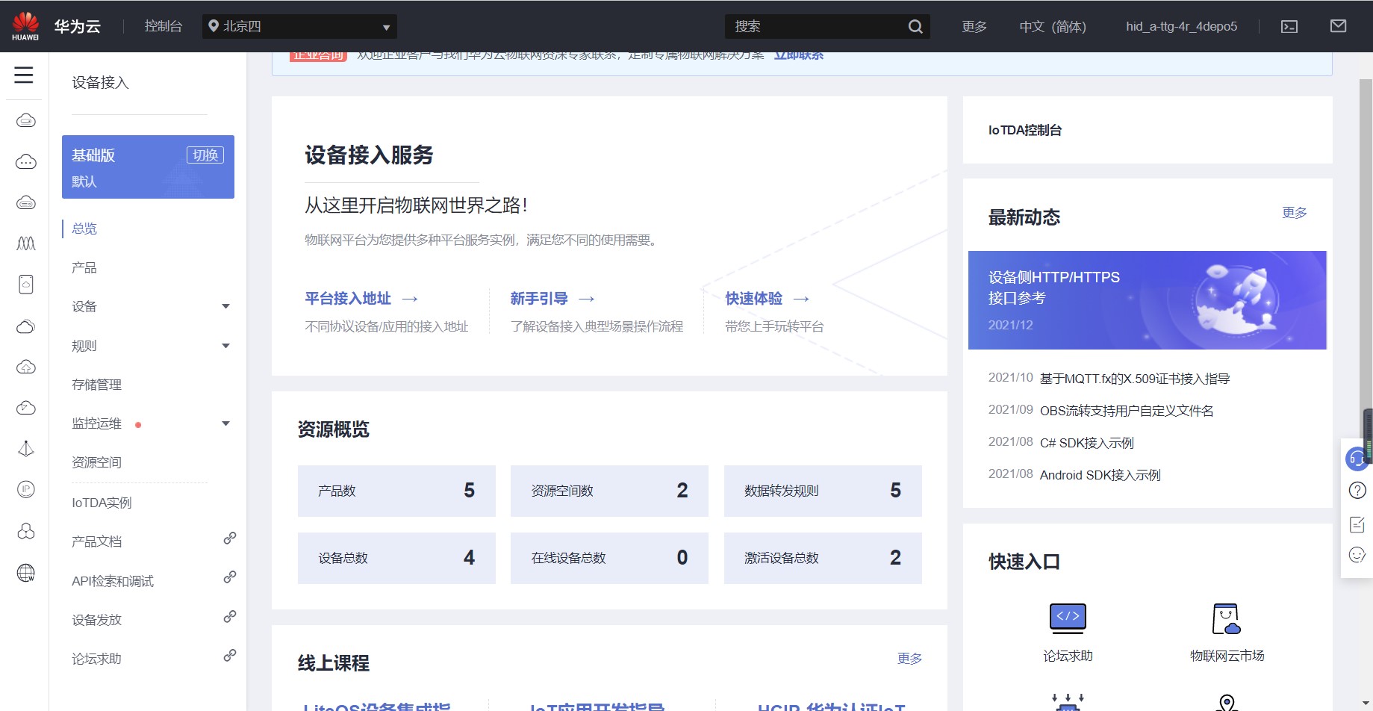The width and height of the screenshot is (1373, 711).
Task: Go to 控制台 in the top bar
Action: tap(164, 26)
